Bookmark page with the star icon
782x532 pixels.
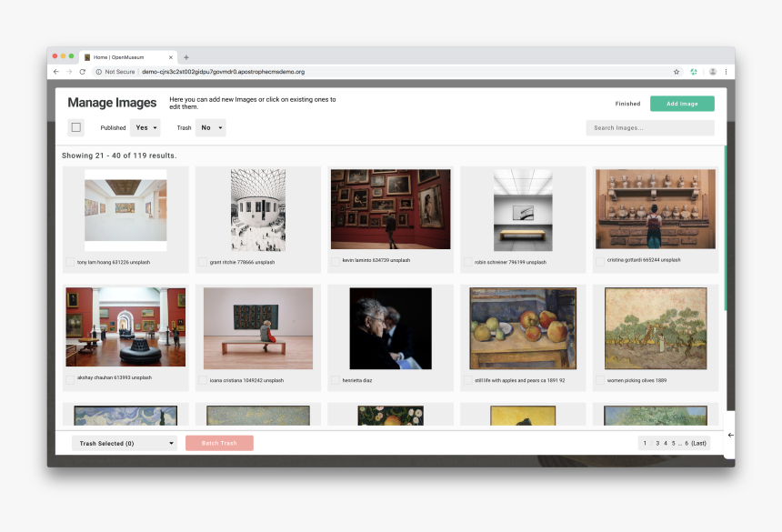pos(677,72)
